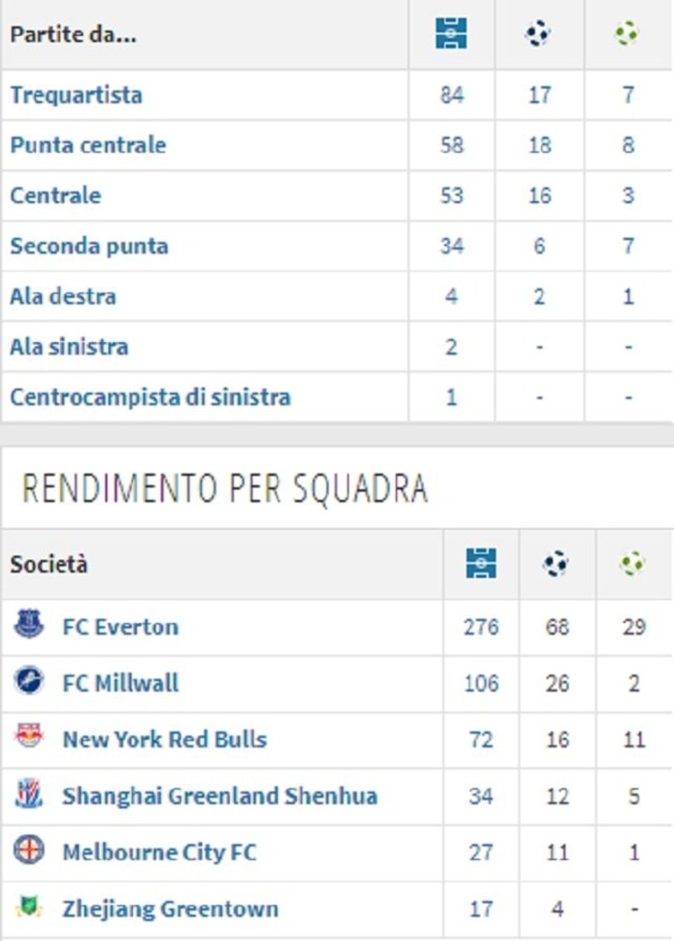The width and height of the screenshot is (674, 941).
Task: Open the New York Red Bulls link
Action: click(x=164, y=740)
